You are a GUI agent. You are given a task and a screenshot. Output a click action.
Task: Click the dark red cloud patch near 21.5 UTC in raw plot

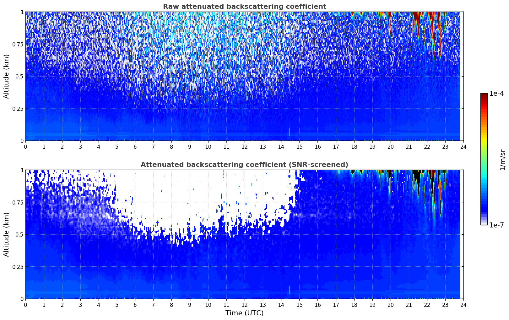click(x=417, y=18)
